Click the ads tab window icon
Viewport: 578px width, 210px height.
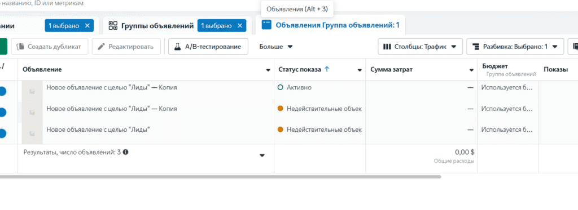pyautogui.click(x=266, y=25)
